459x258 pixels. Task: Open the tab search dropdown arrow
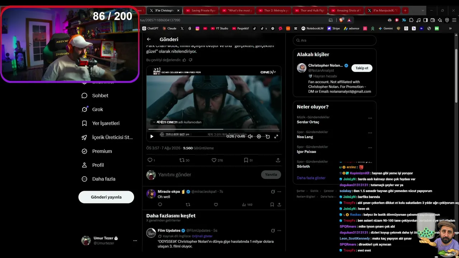[x=423, y=11]
